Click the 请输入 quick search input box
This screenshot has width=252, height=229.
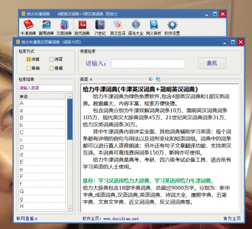[148, 64]
